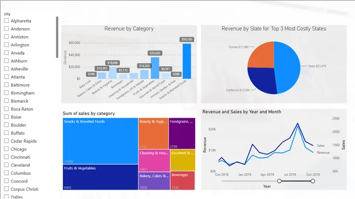The height and width of the screenshot is (199, 355).
Task: Check the Boca Raton checkbox
Action: tap(6, 109)
